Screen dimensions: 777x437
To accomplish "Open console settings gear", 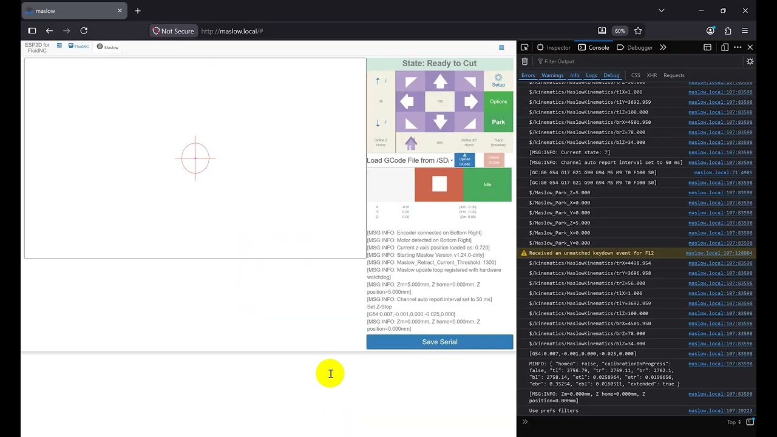I will [750, 61].
